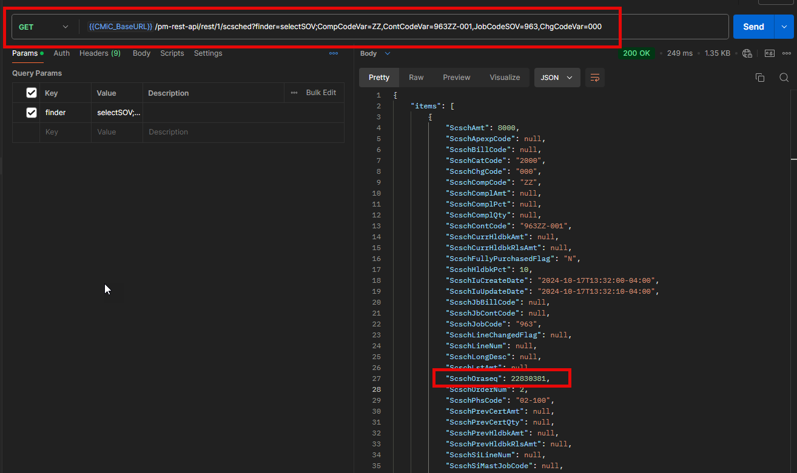Click the "ScschPhsCode": "02-100" line

(500, 400)
